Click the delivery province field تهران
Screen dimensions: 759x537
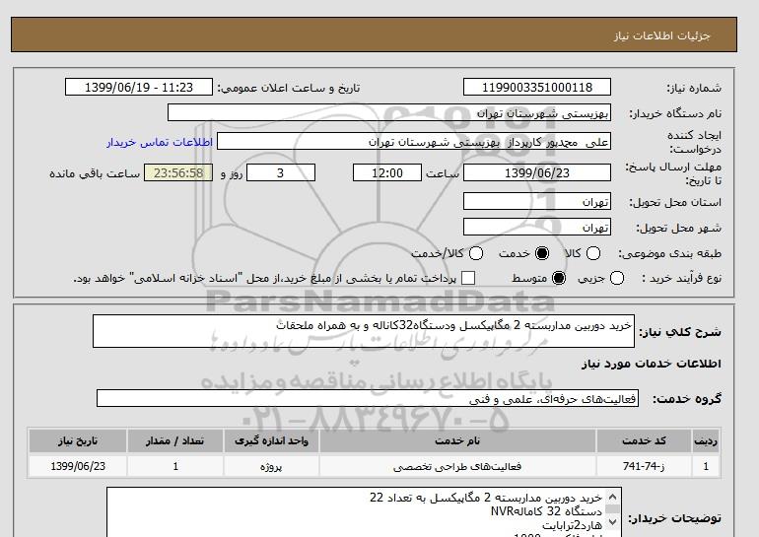tap(537, 201)
